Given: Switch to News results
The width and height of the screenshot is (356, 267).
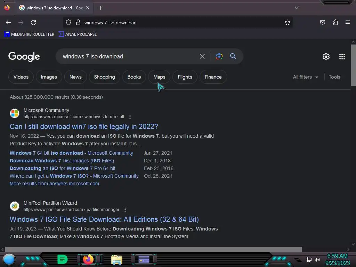Looking at the screenshot, I should [x=75, y=77].
